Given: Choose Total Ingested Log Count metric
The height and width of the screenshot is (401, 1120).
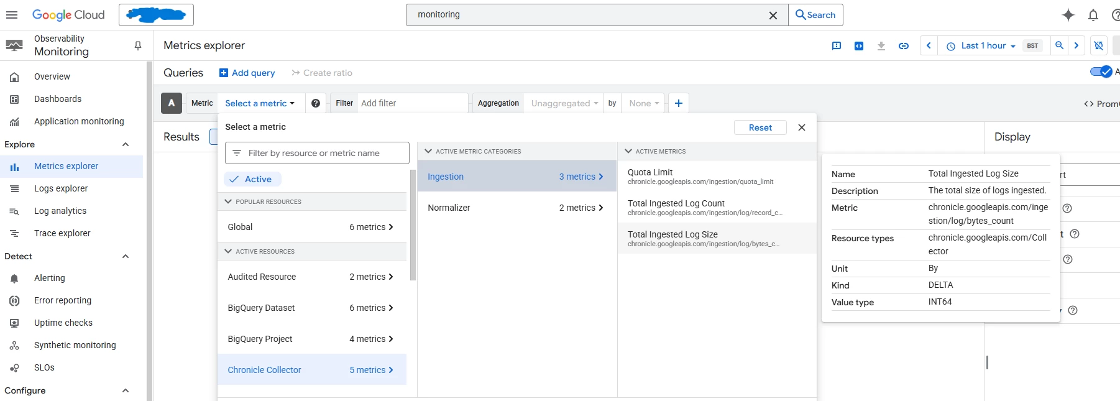Looking at the screenshot, I should tap(717, 208).
